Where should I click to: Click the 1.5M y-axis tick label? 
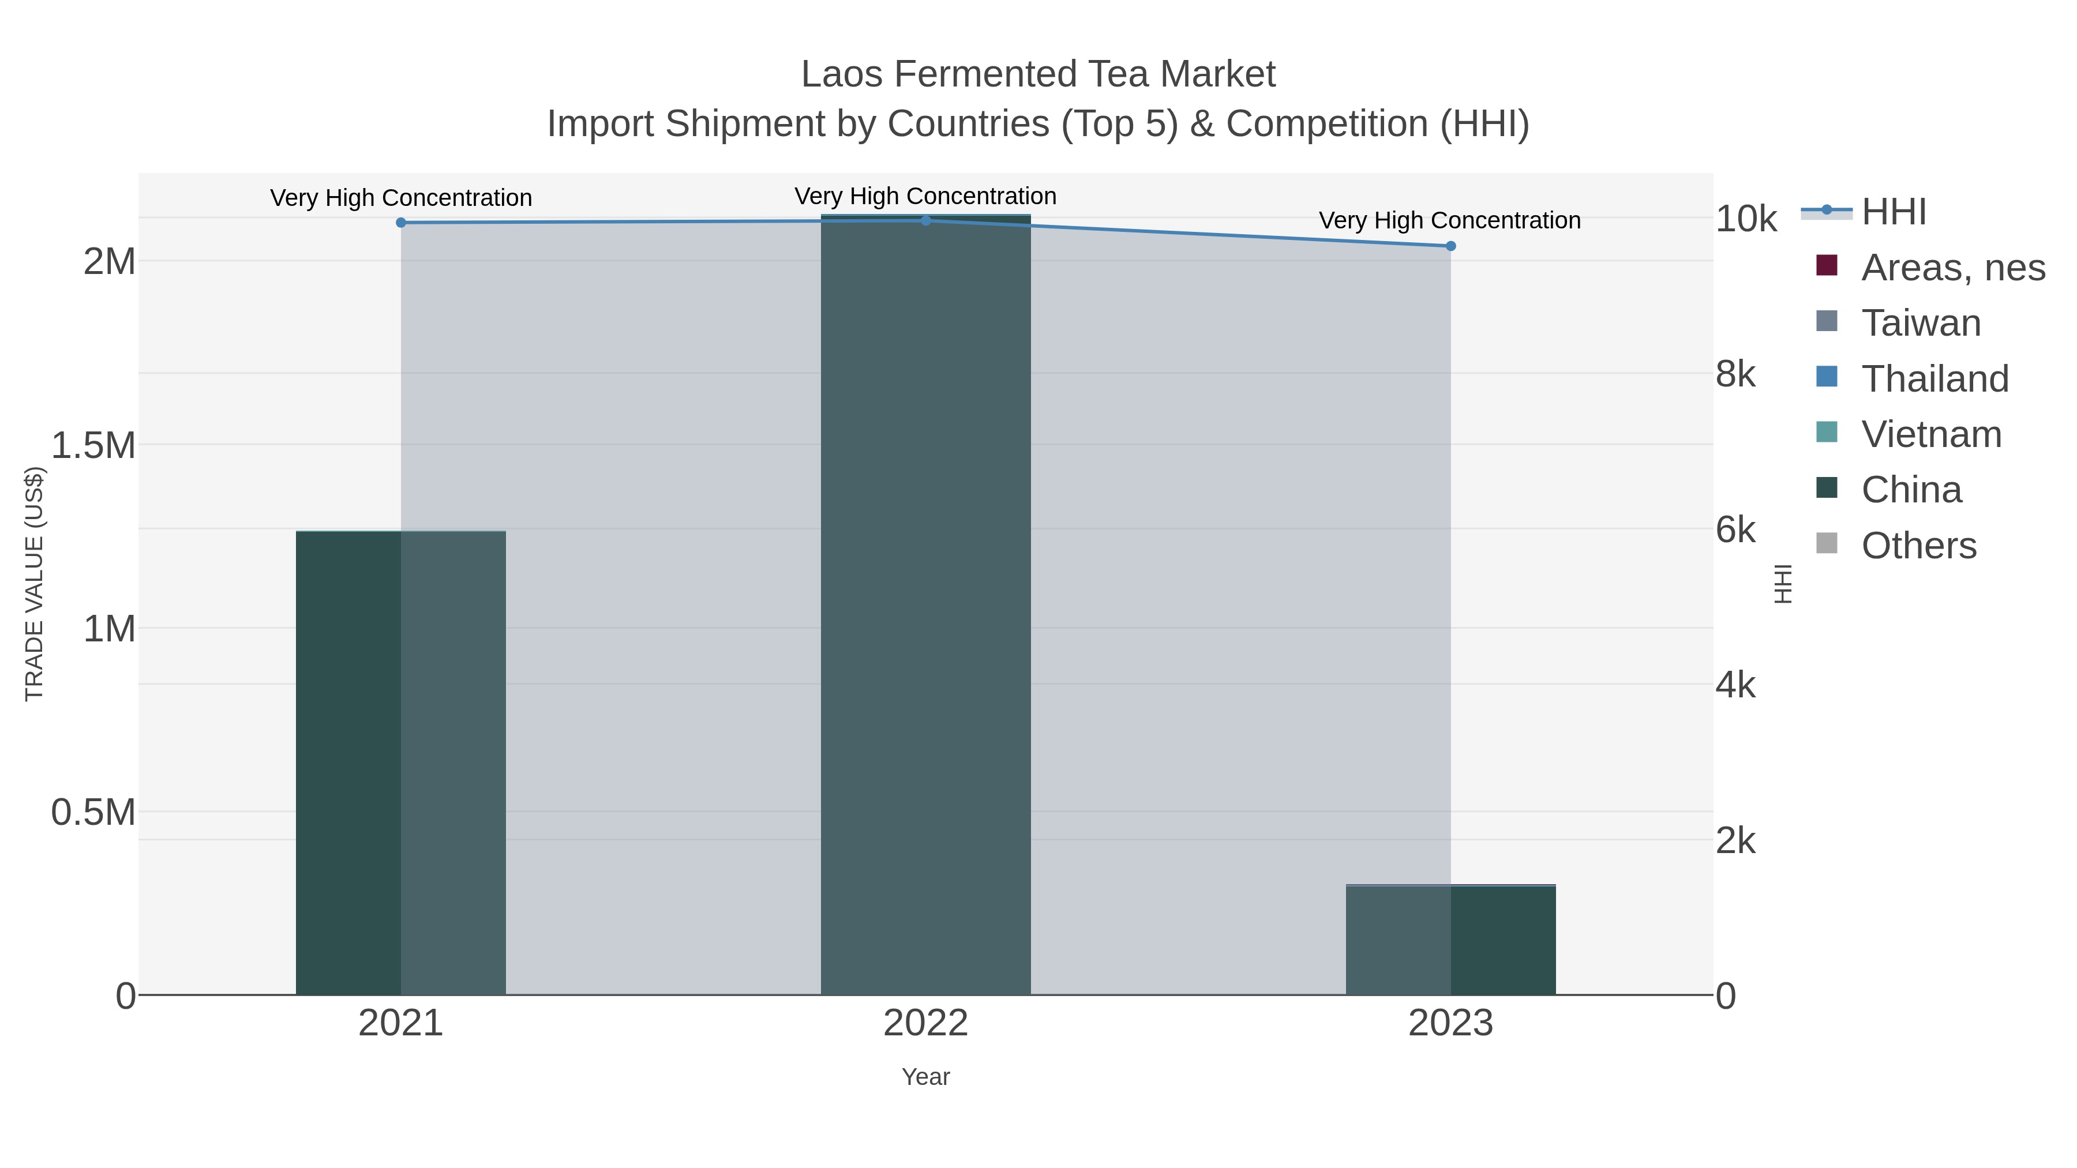pos(93,445)
